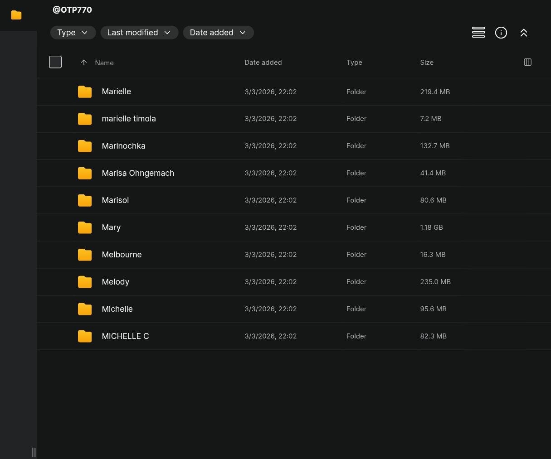Viewport: 551px width, 459px height.
Task: Click the Name sort arrow icon
Action: [83, 63]
